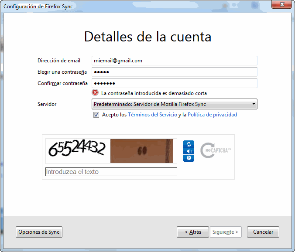Click the Opciones de Sync button
295x252 pixels.
click(x=39, y=232)
